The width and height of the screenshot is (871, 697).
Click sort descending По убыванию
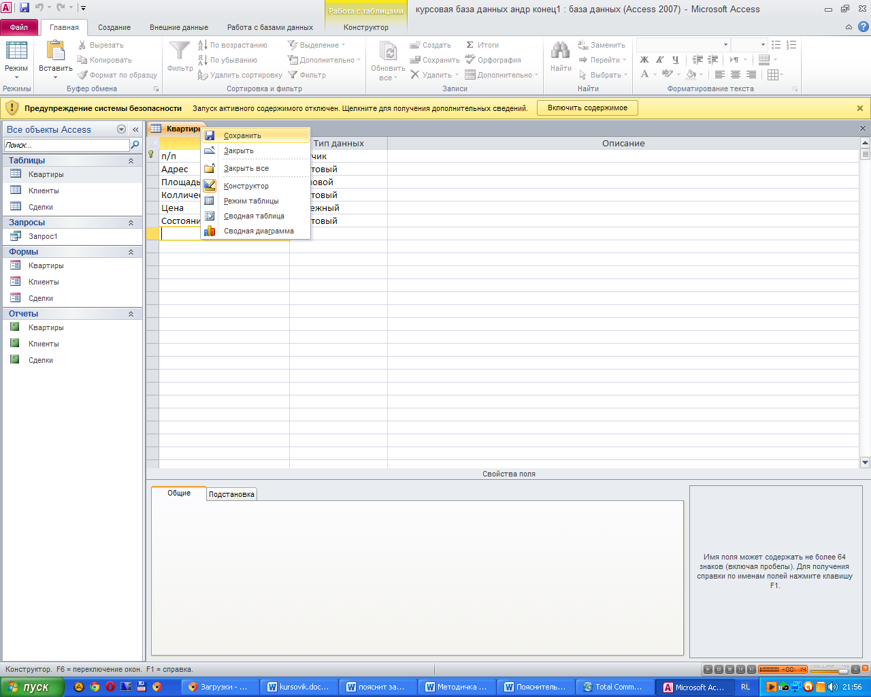point(228,60)
